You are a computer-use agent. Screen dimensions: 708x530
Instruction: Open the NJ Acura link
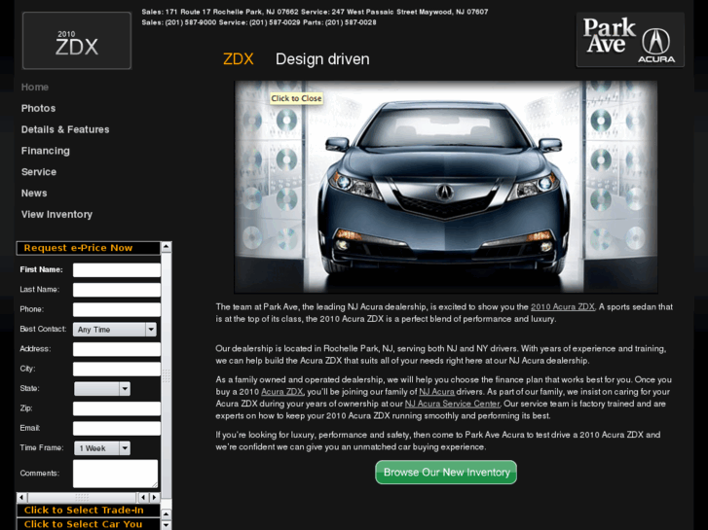coord(436,392)
